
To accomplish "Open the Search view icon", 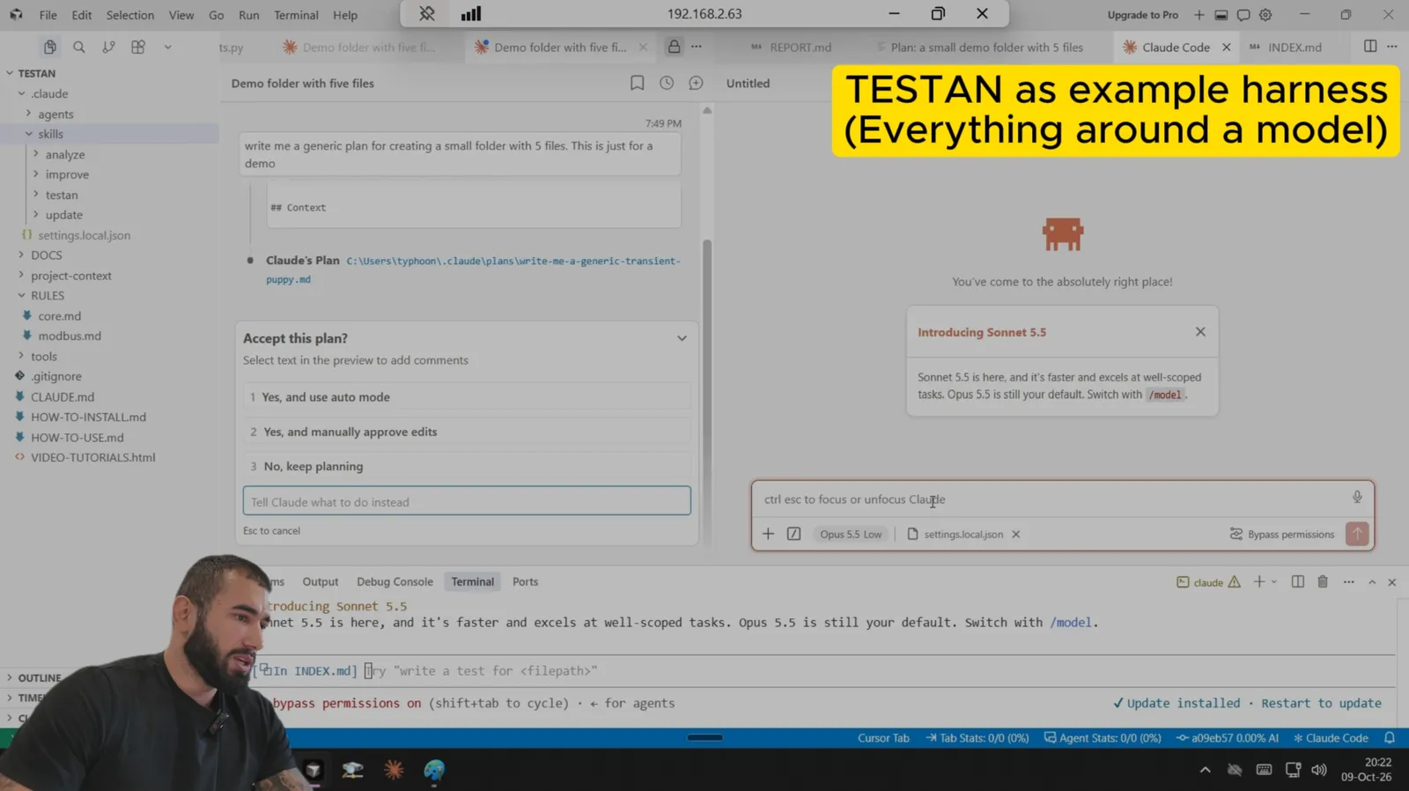I will 79,47.
